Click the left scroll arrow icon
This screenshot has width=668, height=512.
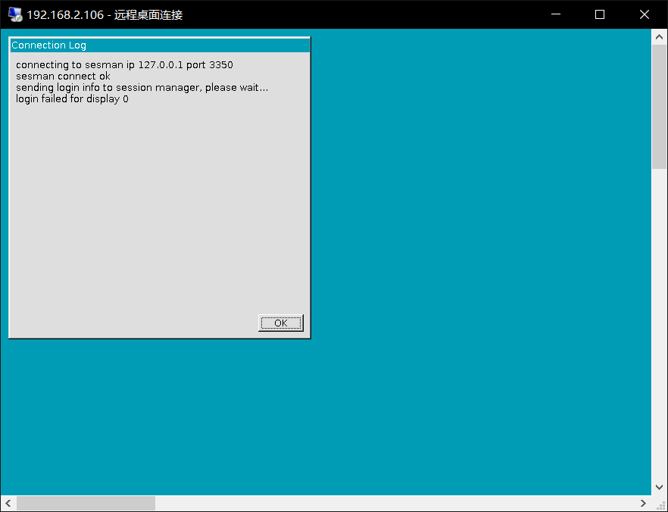[x=8, y=503]
